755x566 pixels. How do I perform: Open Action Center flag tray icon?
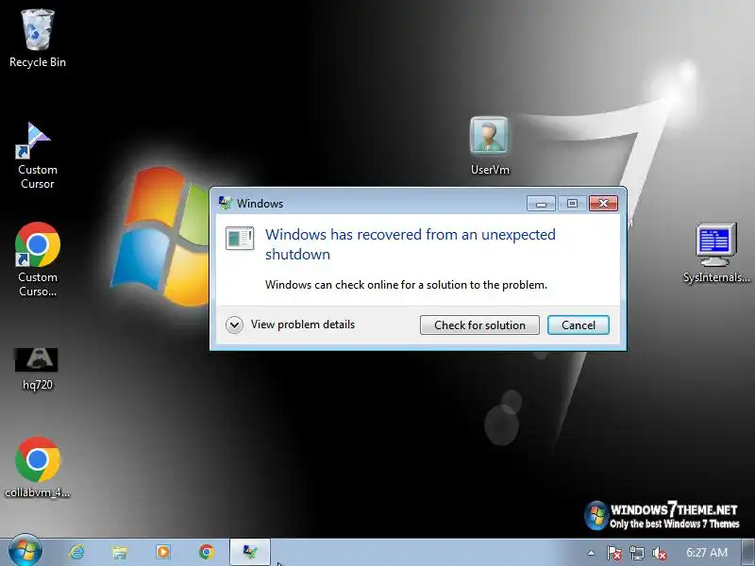(x=614, y=553)
